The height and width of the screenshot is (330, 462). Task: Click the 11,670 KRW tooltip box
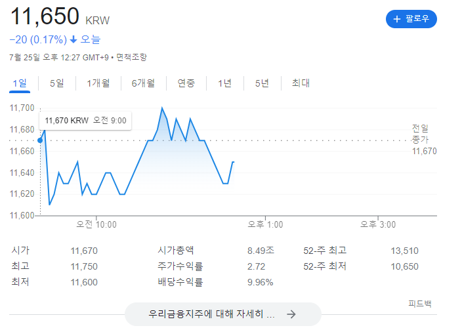(85, 121)
